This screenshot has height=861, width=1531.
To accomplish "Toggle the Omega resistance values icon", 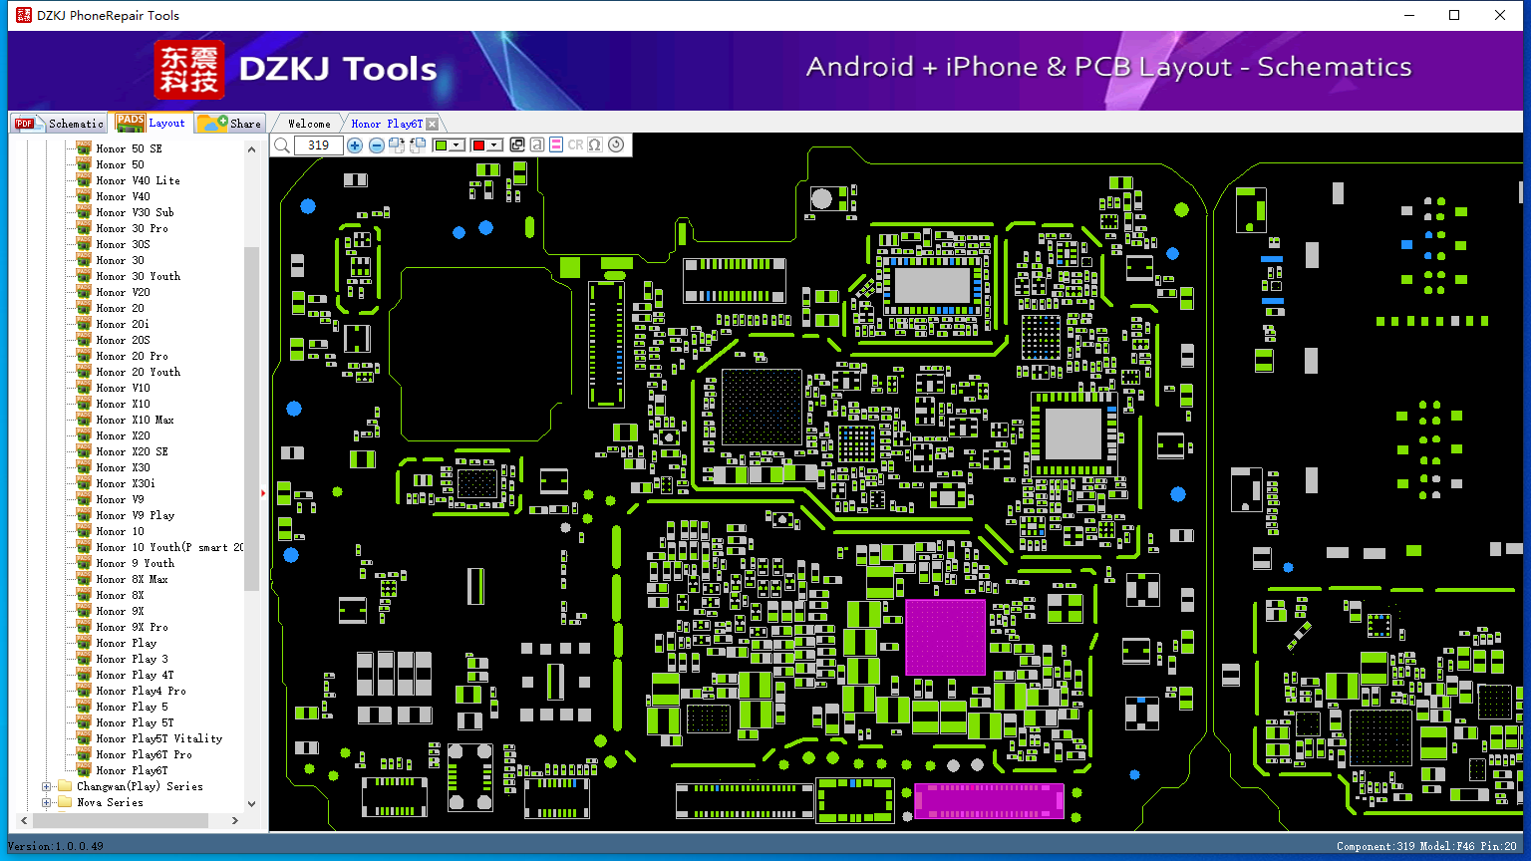I will [595, 145].
